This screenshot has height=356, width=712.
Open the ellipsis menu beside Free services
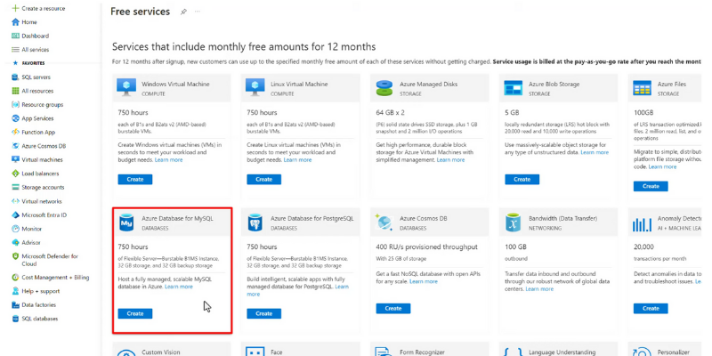[x=197, y=12]
